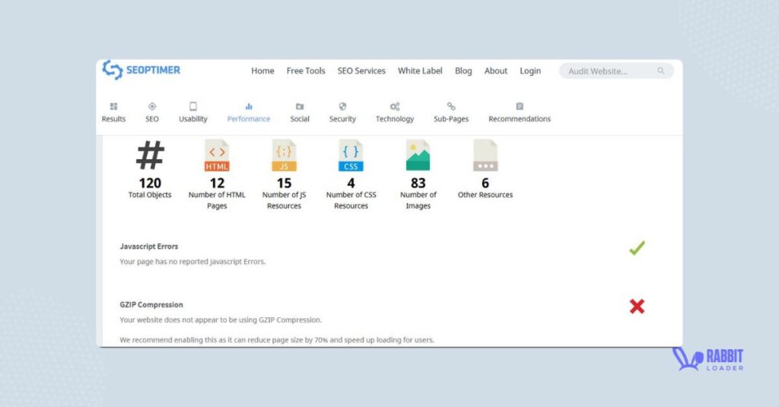Click the CSS file icon
Viewport: 779px width, 407px height.
click(351, 155)
